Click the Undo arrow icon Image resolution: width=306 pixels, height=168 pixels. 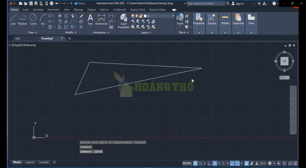click(57, 3)
